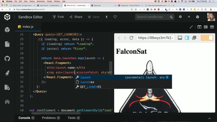Expand the bottom dev tools panel chevron
This screenshot has height=122, width=217.
click(x=210, y=118)
